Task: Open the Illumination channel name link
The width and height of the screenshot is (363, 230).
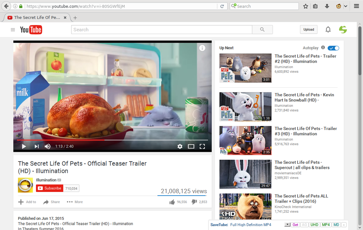Action: [46, 180]
